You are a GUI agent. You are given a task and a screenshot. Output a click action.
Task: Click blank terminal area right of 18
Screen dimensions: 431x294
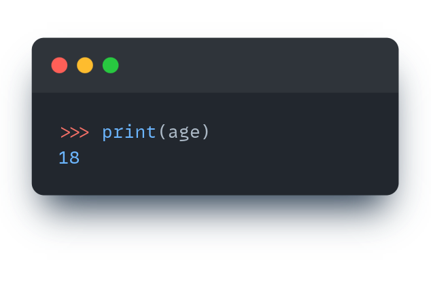tap(238, 158)
